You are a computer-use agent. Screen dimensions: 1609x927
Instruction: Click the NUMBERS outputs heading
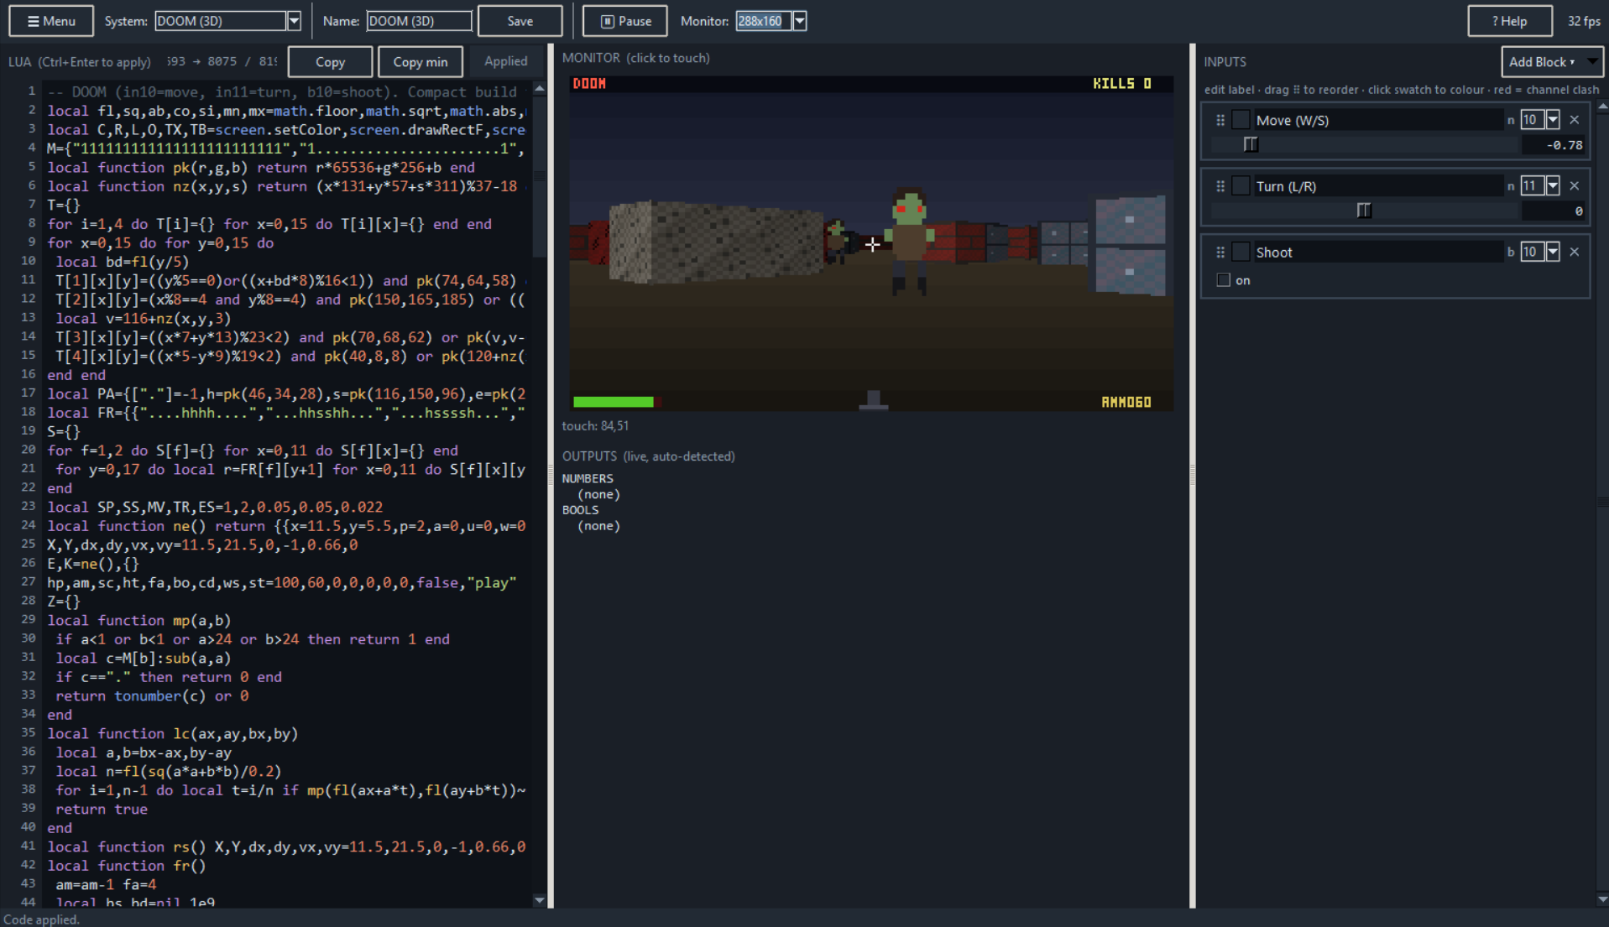588,478
